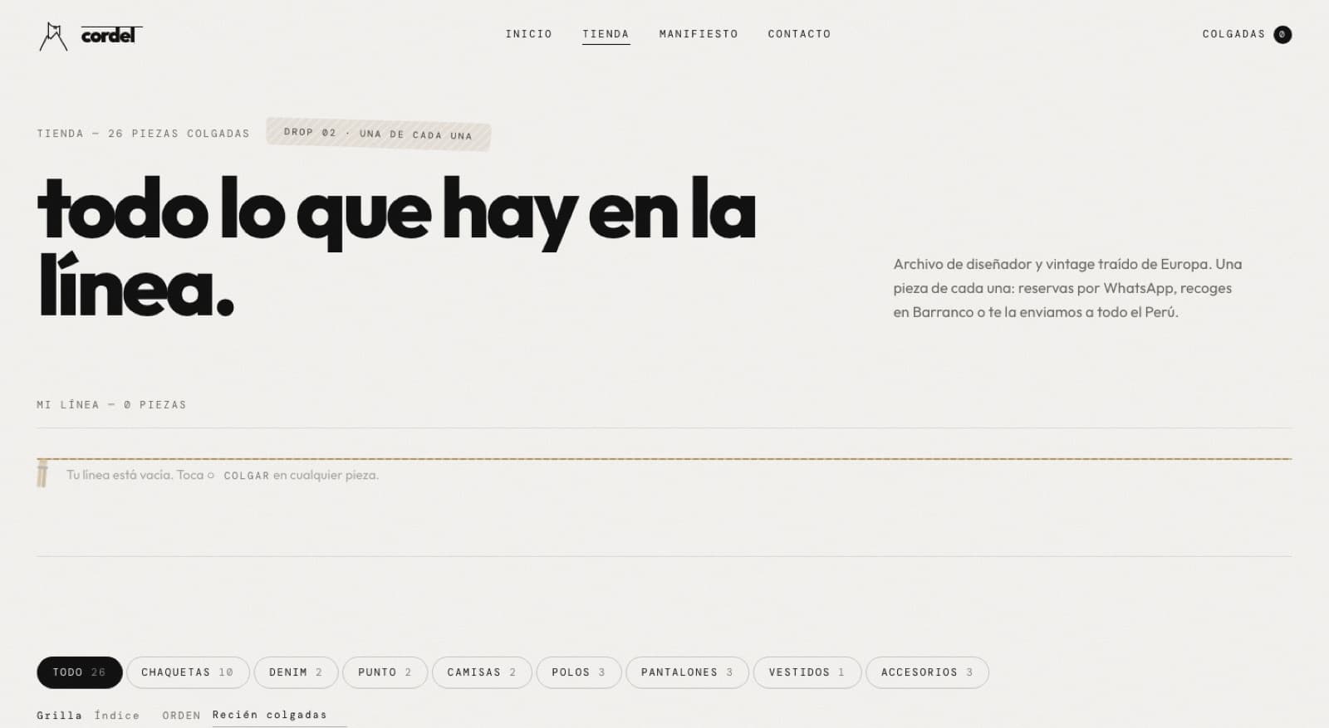The height and width of the screenshot is (728, 1329).
Task: Click the 'Archivo de diseñador' description paragraph
Action: (1067, 288)
